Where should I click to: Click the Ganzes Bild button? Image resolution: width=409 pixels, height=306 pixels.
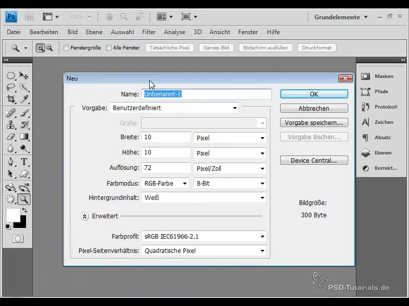pyautogui.click(x=216, y=48)
